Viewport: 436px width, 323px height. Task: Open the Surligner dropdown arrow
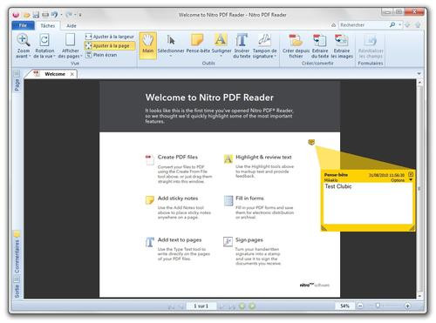point(221,56)
